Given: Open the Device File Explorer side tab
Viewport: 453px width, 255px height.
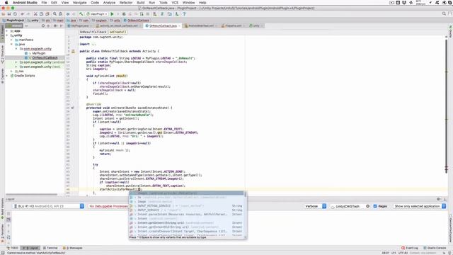Looking at the screenshot, I should (450, 228).
